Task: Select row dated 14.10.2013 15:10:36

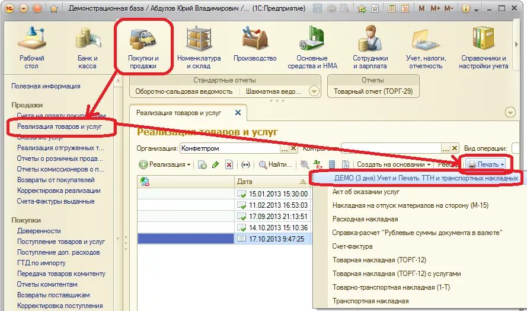Action: point(224,227)
